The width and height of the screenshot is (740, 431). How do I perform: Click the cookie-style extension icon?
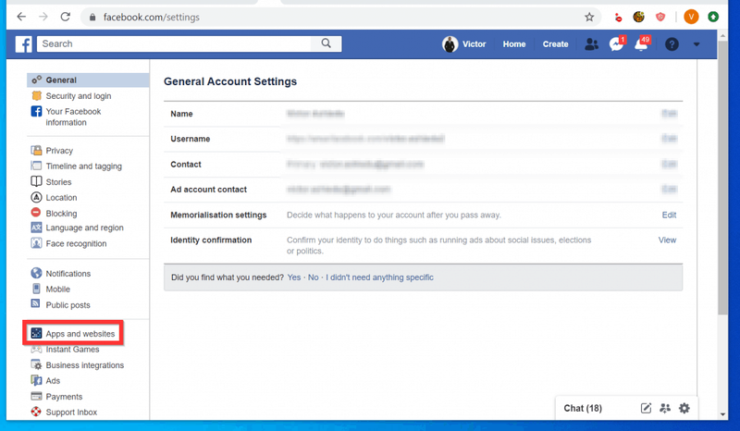[x=638, y=17]
